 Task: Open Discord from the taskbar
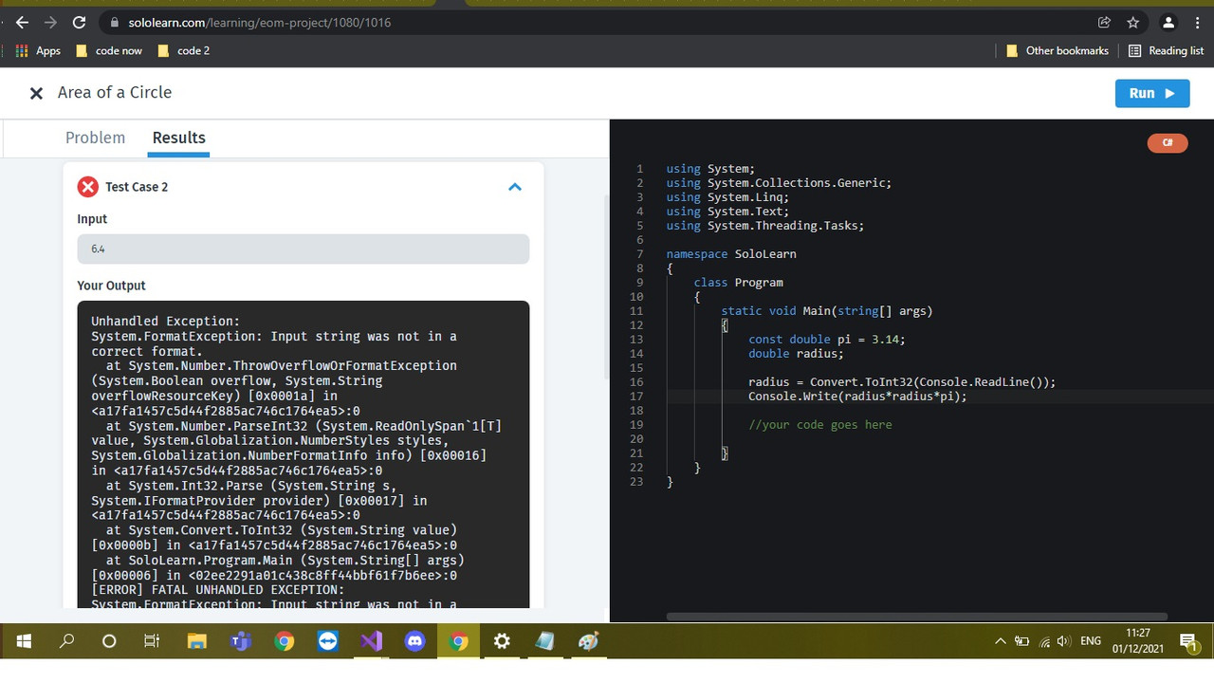414,642
